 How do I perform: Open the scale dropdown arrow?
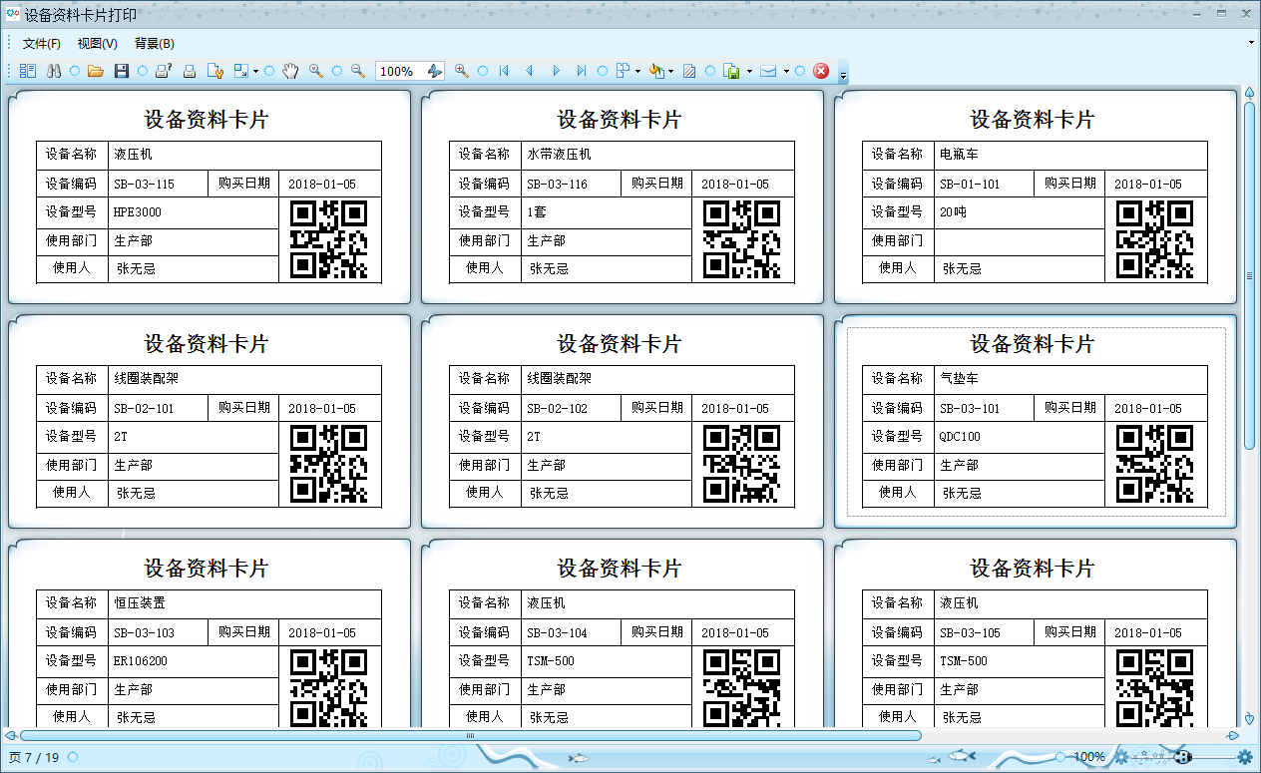255,71
